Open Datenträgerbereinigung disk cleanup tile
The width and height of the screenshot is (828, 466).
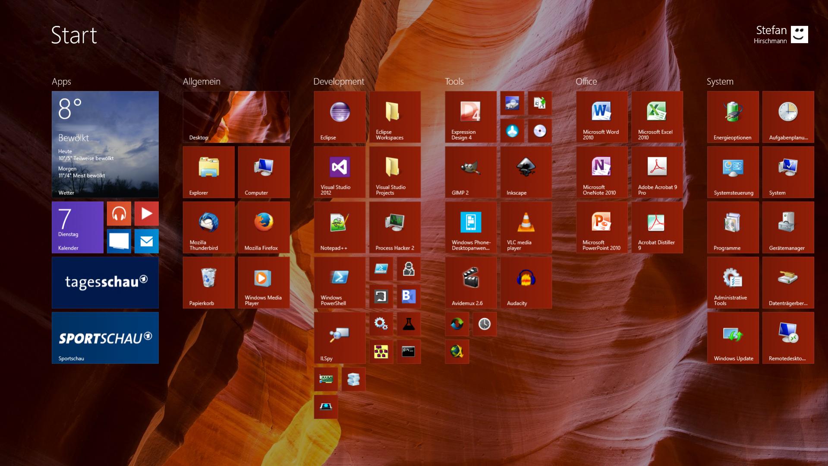click(788, 282)
